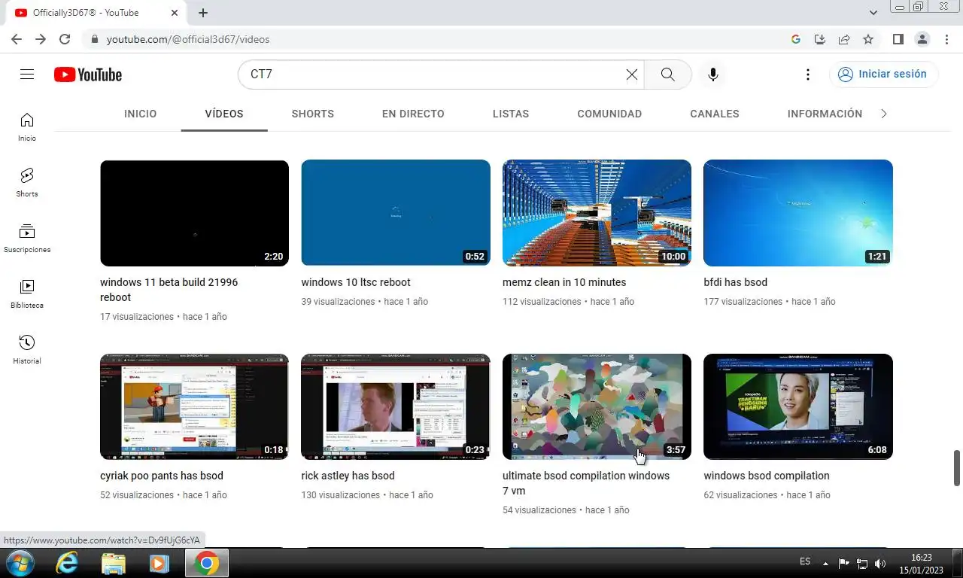Image resolution: width=963 pixels, height=578 pixels.
Task: Open Inicio in the sidebar
Action: [x=27, y=126]
